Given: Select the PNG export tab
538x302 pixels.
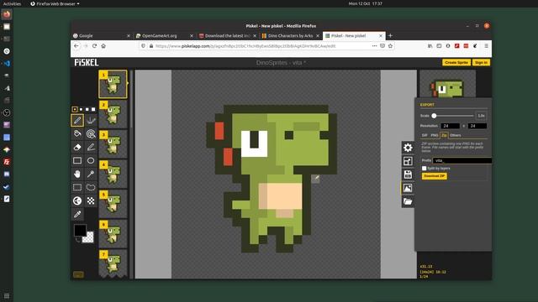Looking at the screenshot, I should pyautogui.click(x=435, y=135).
